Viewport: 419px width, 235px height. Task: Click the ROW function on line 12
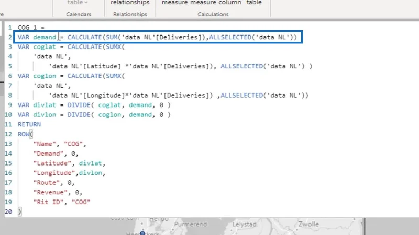24,134
